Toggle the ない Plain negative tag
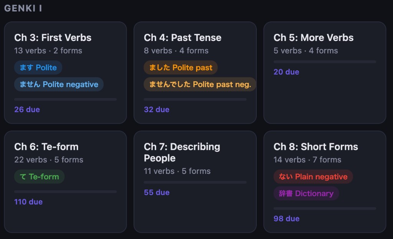Image resolution: width=393 pixels, height=239 pixels. tap(313, 177)
